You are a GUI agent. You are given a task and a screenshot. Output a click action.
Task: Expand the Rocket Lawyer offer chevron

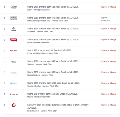tap(5, 105)
